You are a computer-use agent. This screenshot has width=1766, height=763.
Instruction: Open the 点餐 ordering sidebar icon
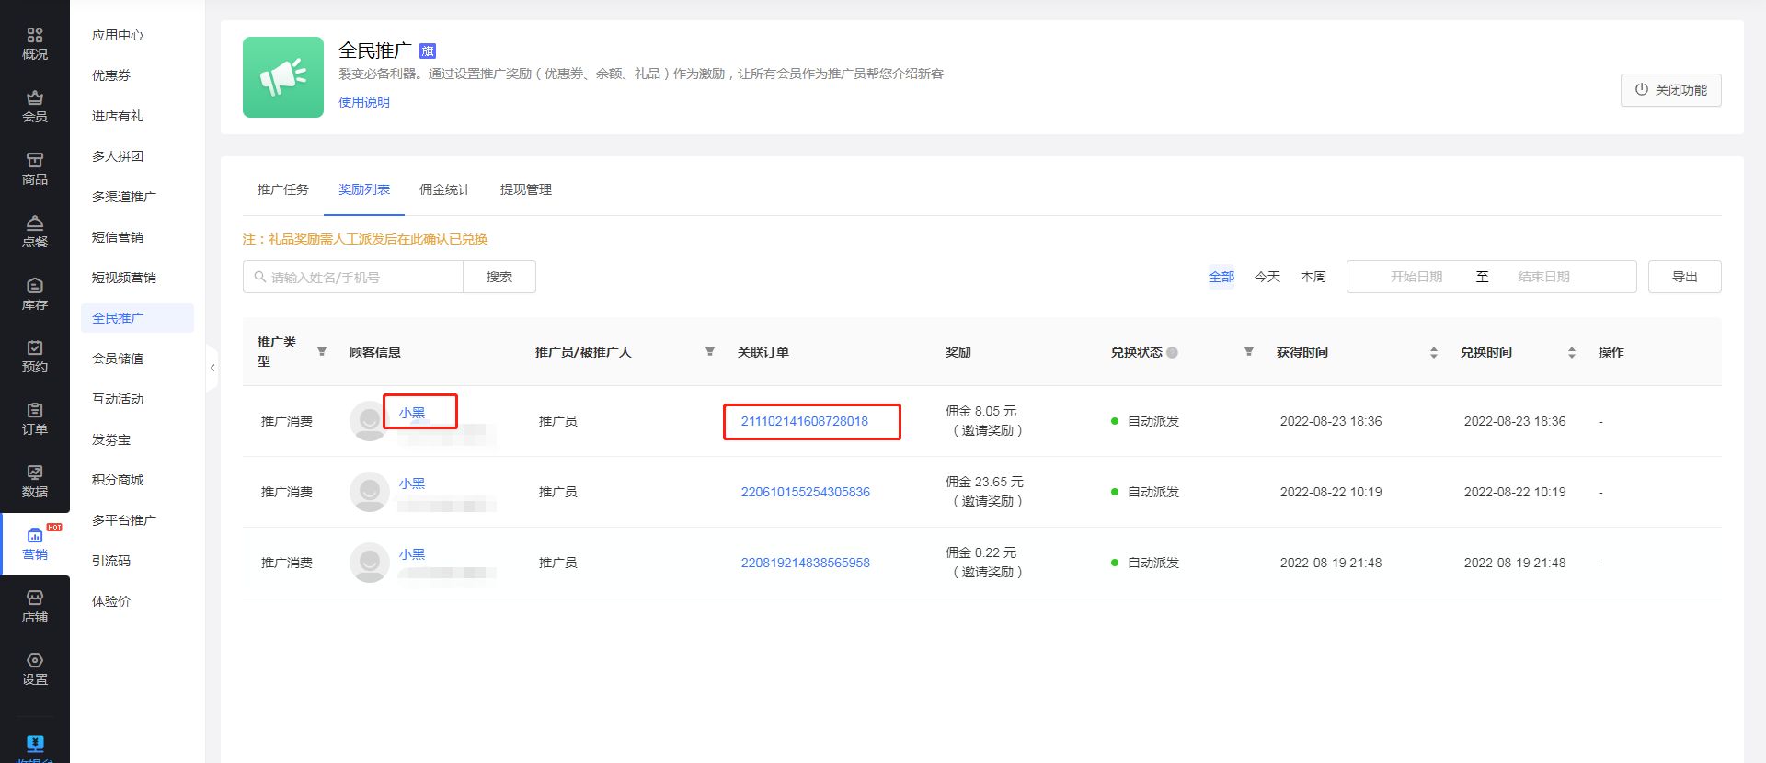35,232
